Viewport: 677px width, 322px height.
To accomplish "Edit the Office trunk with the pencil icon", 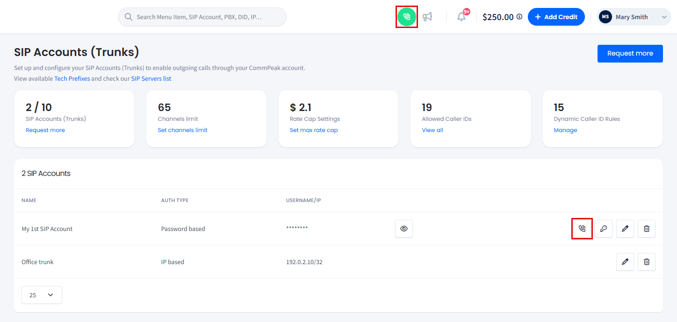I will pos(625,262).
